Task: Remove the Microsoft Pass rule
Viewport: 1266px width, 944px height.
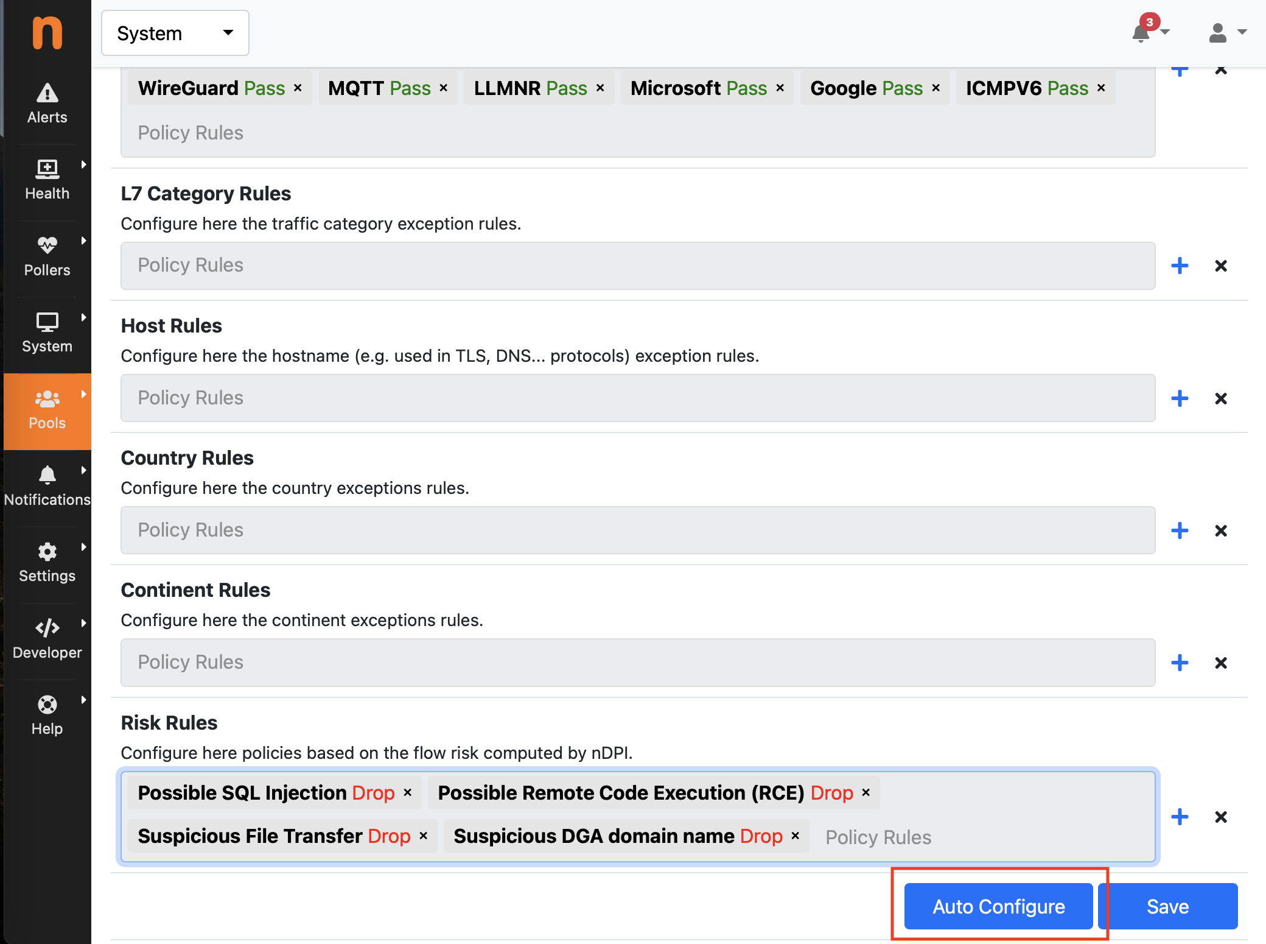Action: pos(780,88)
